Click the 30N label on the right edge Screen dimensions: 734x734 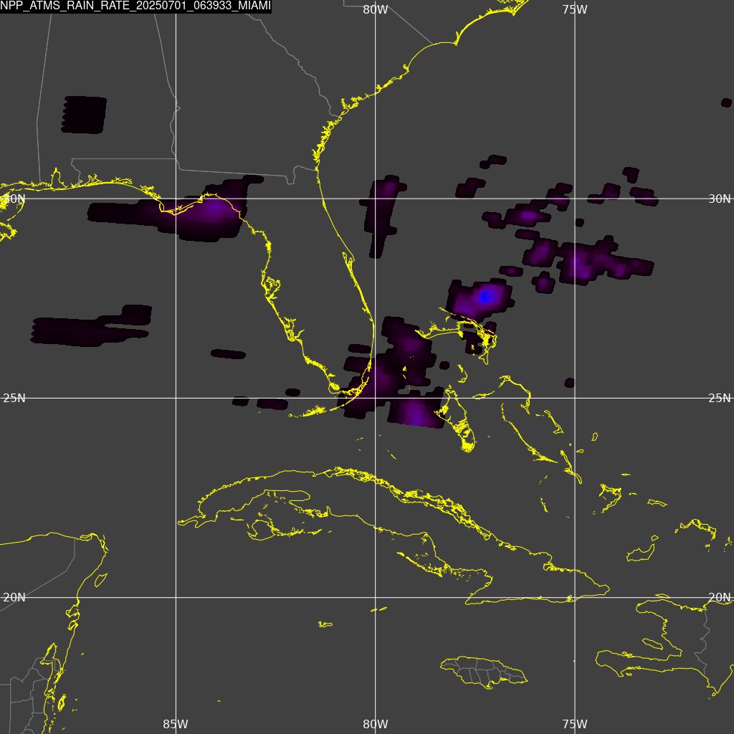[720, 199]
